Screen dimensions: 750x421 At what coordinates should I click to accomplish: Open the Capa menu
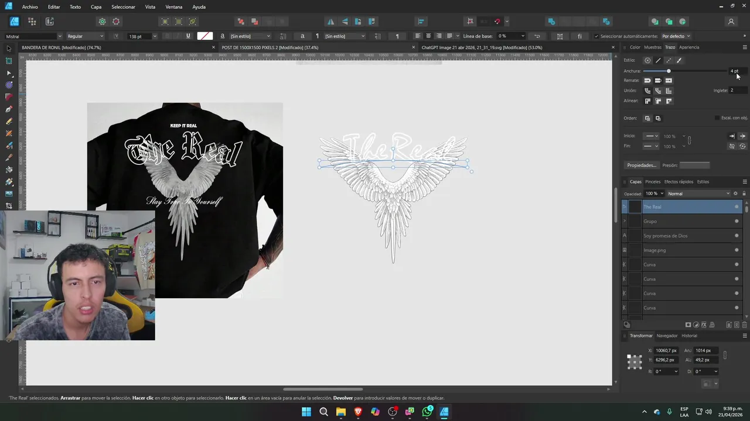coord(96,7)
